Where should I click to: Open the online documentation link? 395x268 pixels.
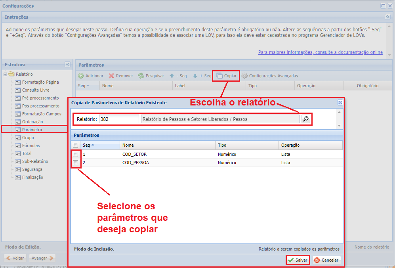click(320, 52)
